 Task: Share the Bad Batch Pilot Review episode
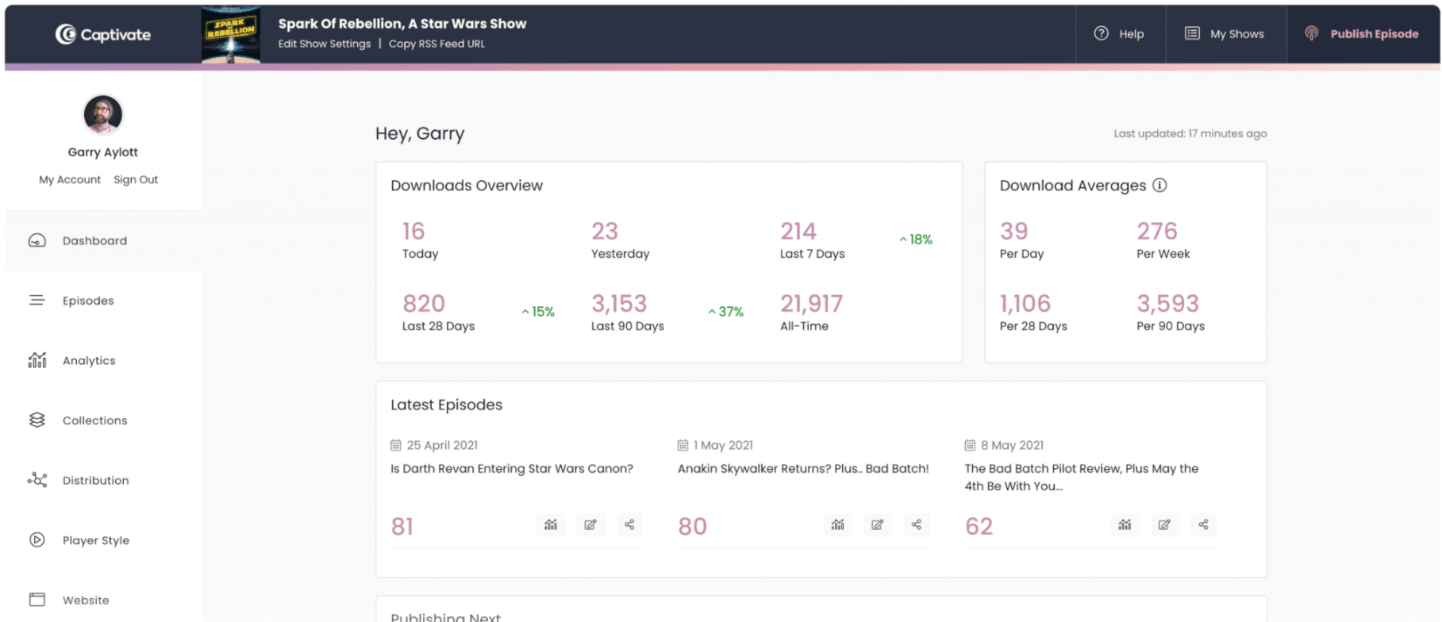point(1204,525)
